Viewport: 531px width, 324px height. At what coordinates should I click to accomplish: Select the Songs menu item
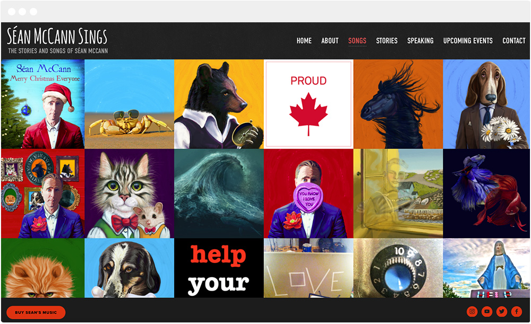point(357,41)
